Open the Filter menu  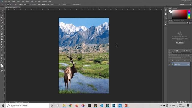pos(32,1)
